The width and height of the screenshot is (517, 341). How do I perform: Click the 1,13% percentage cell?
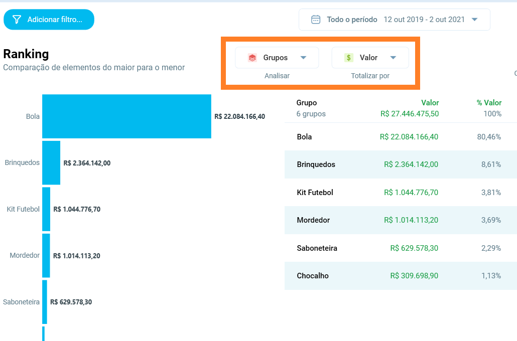491,276
